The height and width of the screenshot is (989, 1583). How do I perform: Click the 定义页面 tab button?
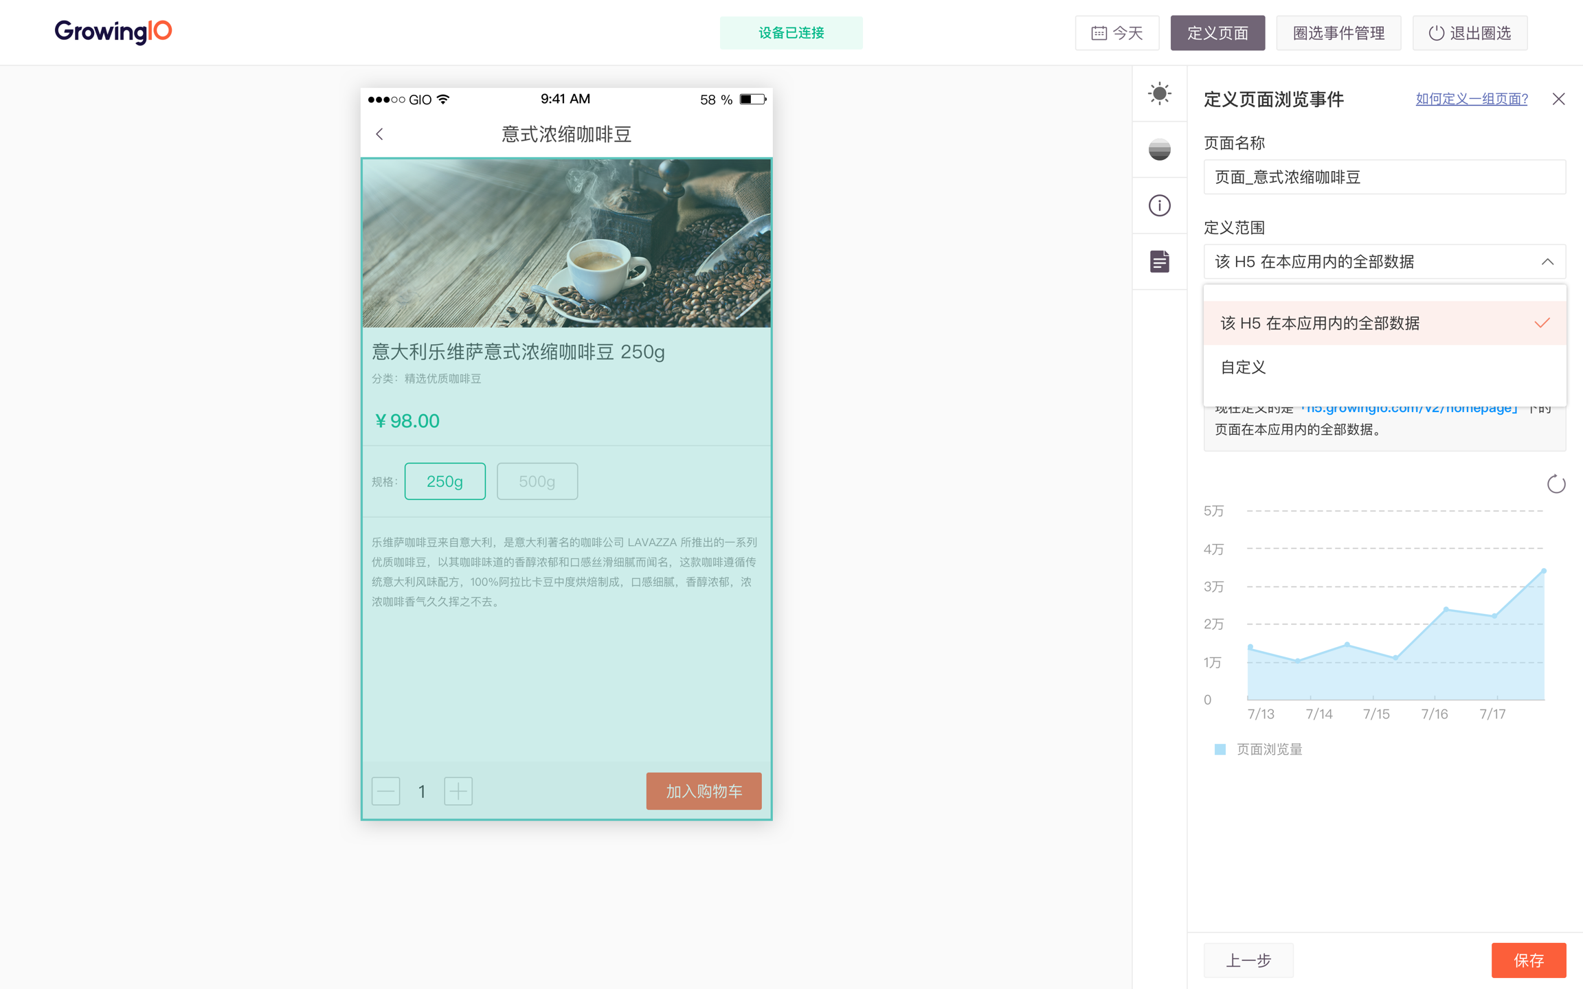pos(1217,33)
